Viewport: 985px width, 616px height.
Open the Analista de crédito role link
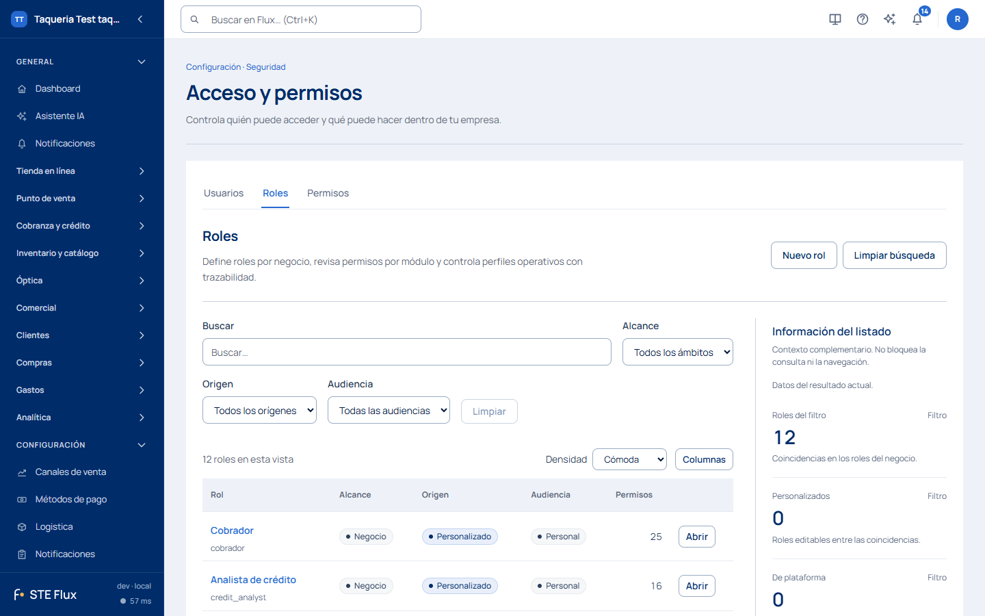(x=253, y=580)
